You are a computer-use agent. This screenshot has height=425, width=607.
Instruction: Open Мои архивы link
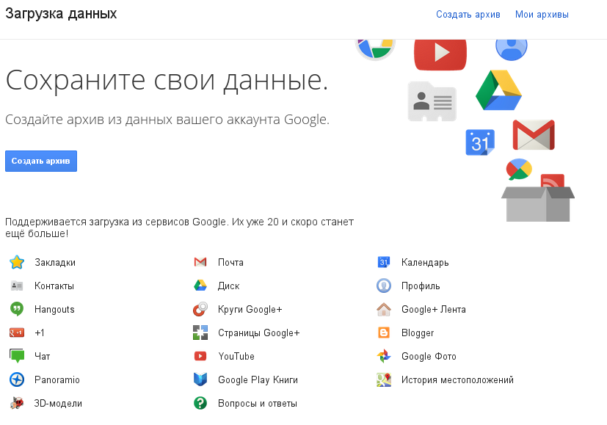[x=542, y=14]
